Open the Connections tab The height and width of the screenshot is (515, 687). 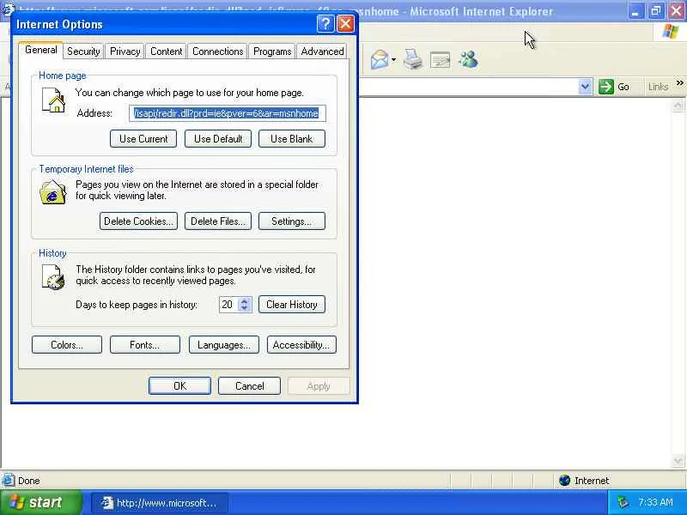218,51
